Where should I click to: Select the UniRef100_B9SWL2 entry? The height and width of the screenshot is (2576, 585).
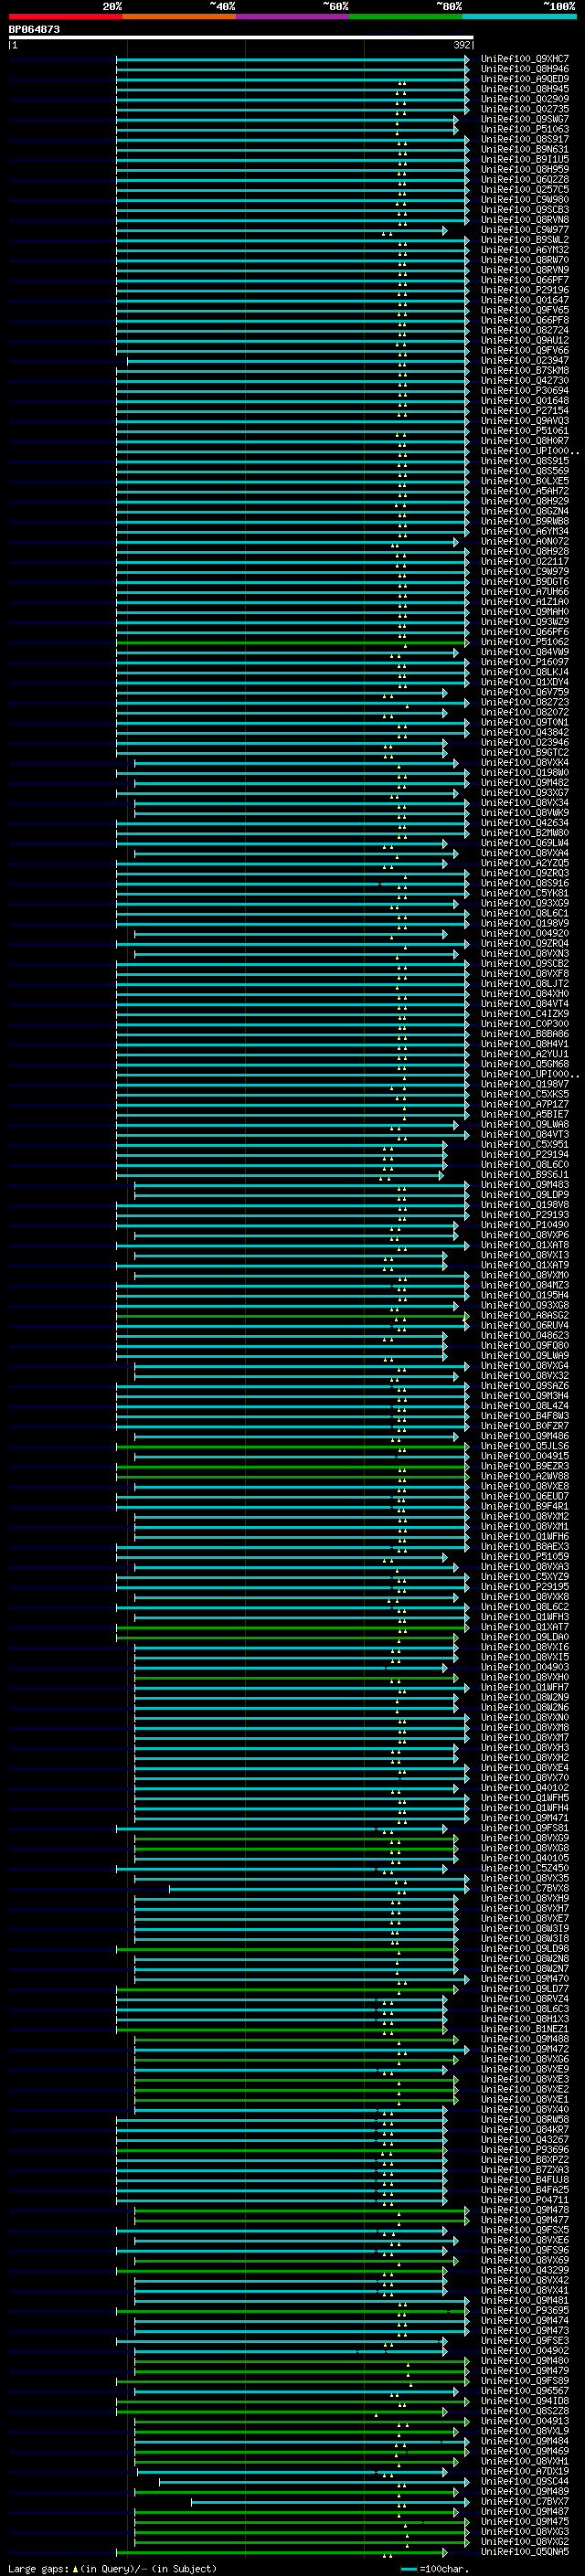(525, 240)
